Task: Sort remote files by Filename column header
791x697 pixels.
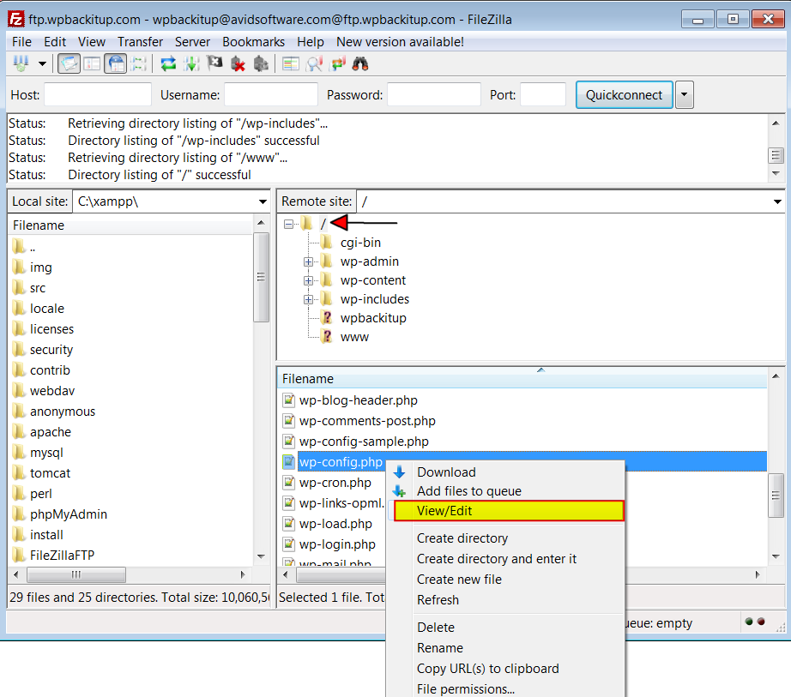Action: pyautogui.click(x=522, y=378)
